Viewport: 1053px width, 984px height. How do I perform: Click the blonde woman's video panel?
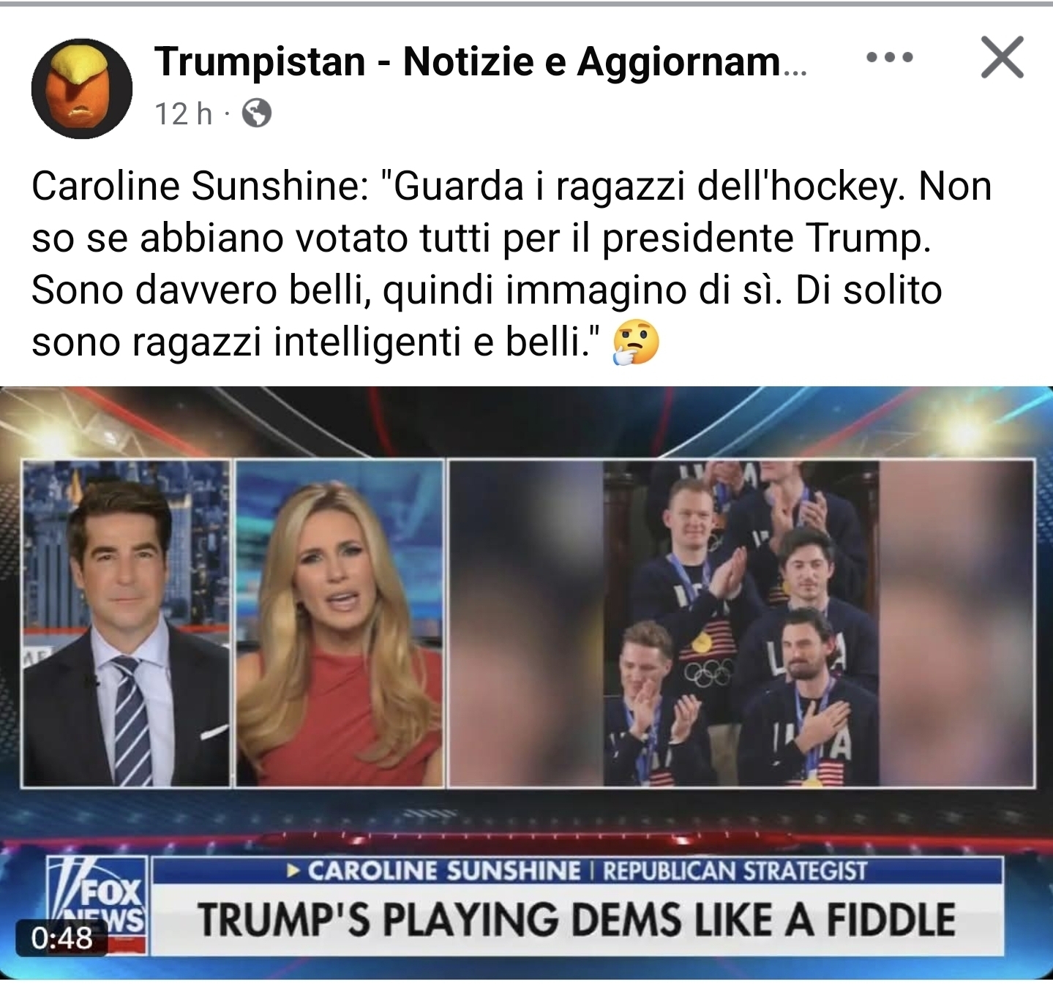(340, 623)
